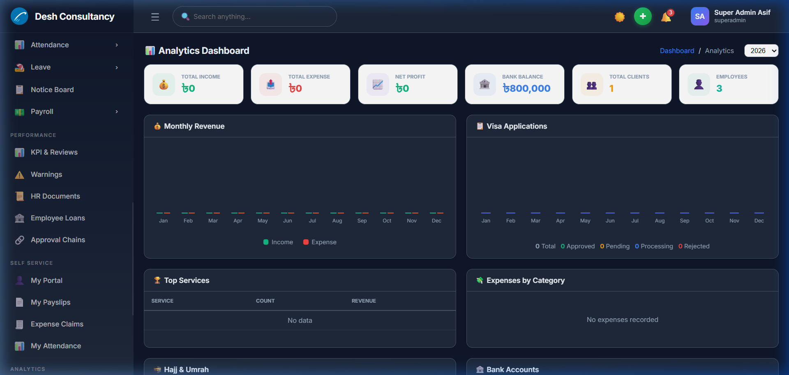Screen dimensions: 789x375
Task: Open the SA user avatar menu
Action: [700, 16]
